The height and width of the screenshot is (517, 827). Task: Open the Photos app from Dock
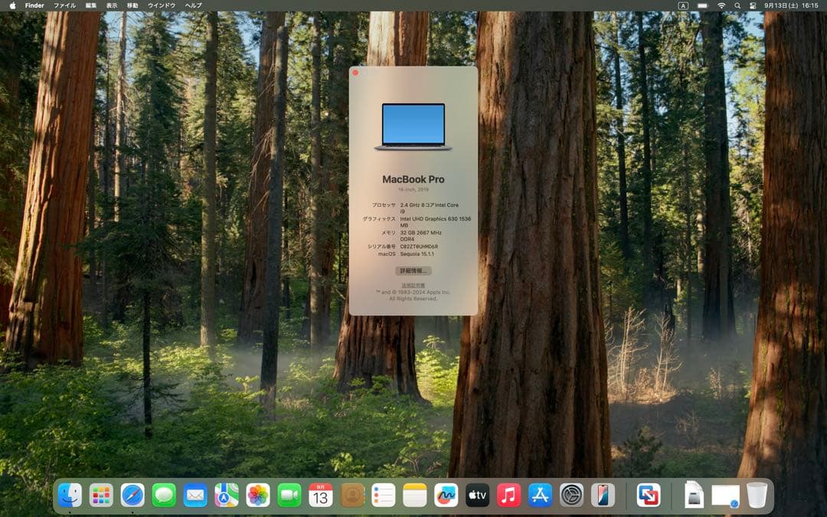click(258, 496)
